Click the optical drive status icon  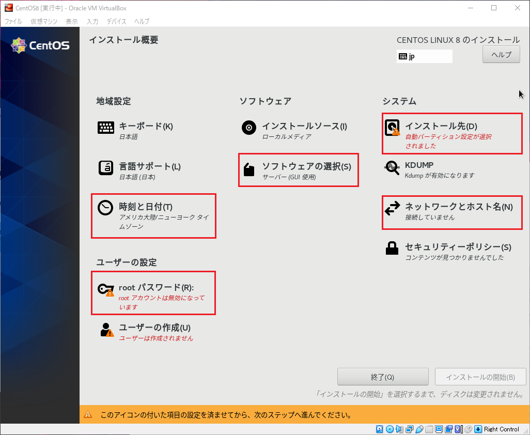389,429
